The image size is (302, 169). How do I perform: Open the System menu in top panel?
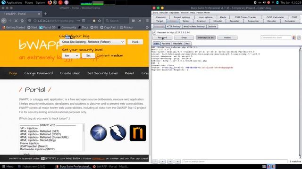pos(41,3)
